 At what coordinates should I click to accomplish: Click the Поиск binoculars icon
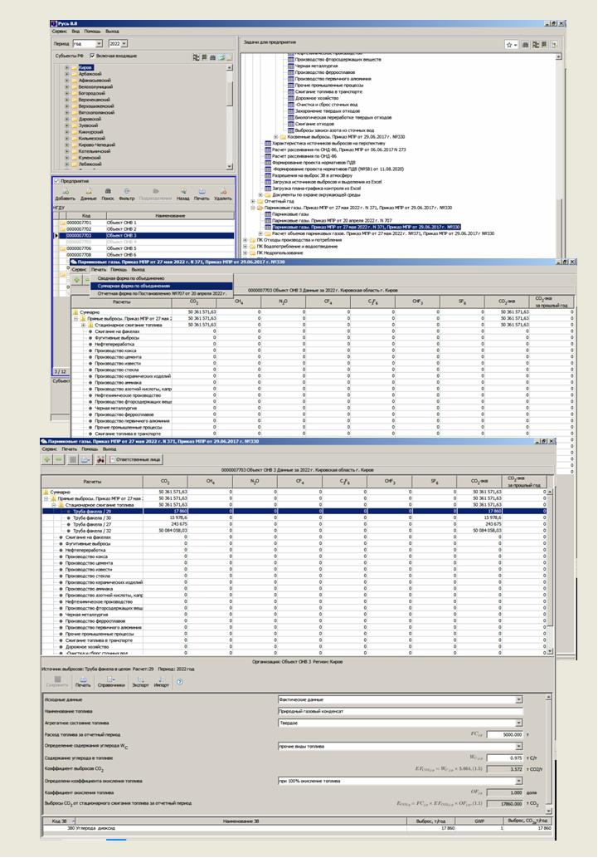click(x=109, y=191)
